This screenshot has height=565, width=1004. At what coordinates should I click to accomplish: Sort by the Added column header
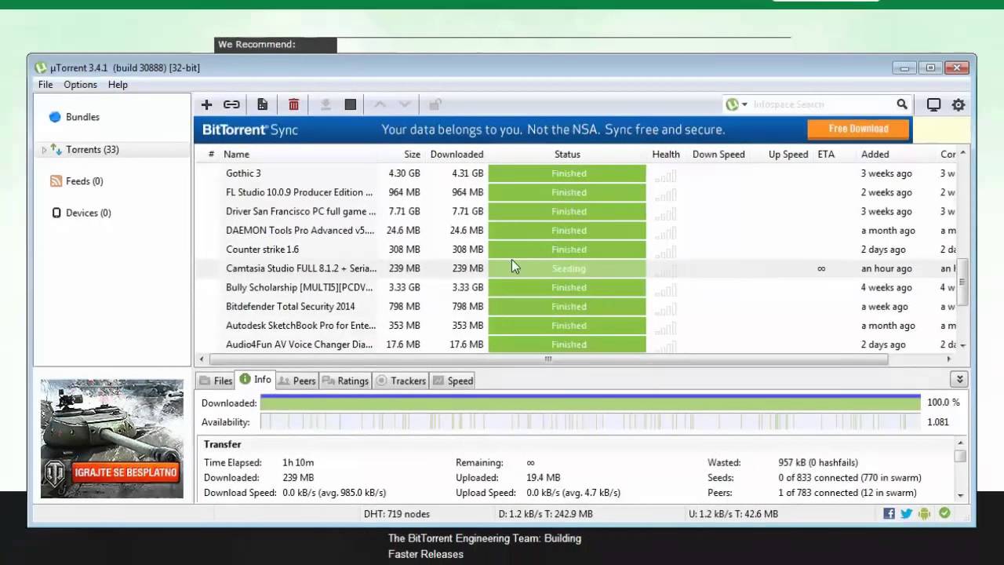click(875, 155)
